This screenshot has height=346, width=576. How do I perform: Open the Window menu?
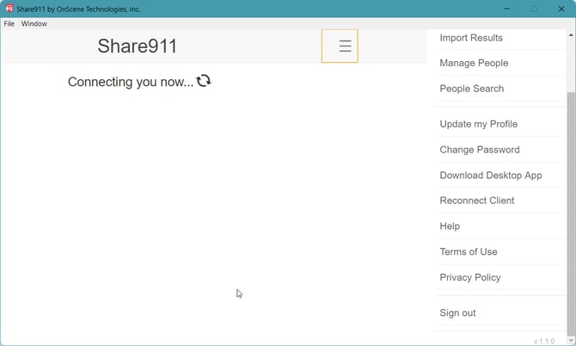34,24
